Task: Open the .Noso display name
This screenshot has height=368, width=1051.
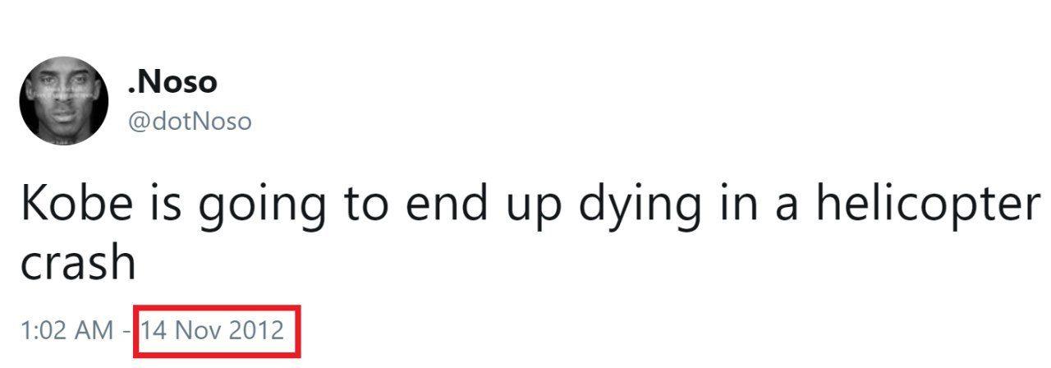Action: tap(172, 81)
